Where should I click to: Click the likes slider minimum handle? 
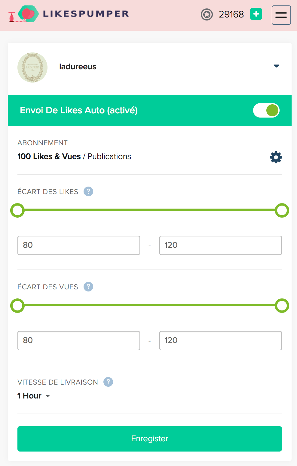pyautogui.click(x=17, y=210)
